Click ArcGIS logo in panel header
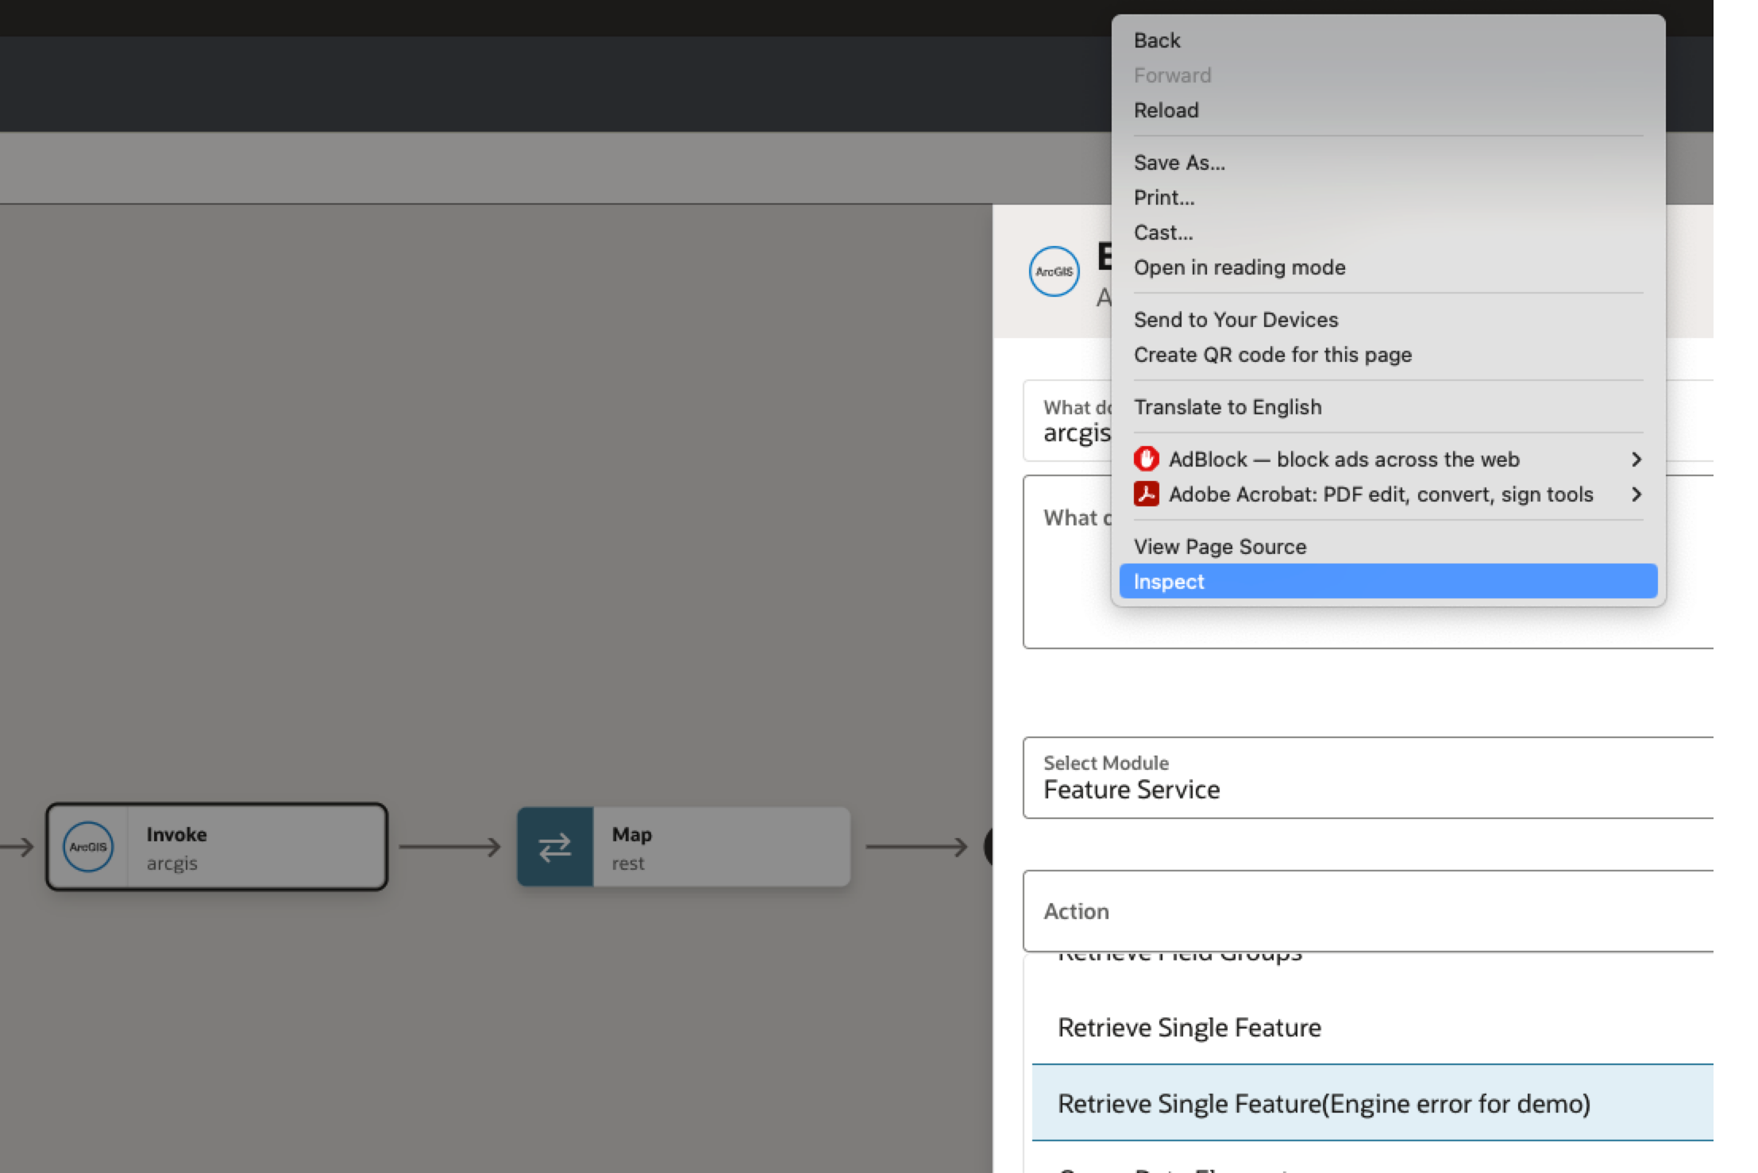1758x1173 pixels. click(1054, 271)
